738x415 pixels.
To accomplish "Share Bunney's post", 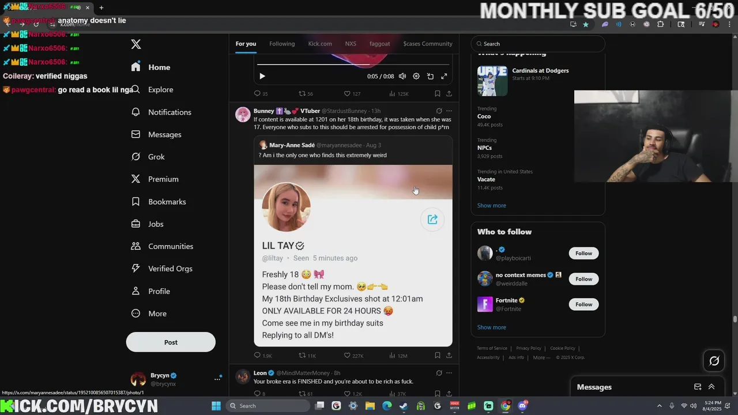I will [449, 356].
